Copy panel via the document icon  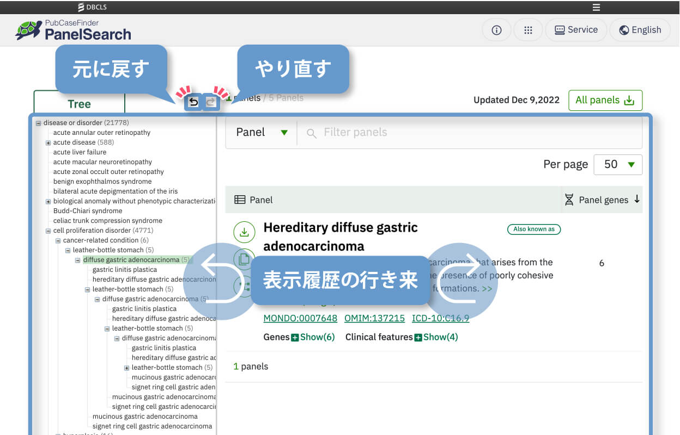pos(244,259)
